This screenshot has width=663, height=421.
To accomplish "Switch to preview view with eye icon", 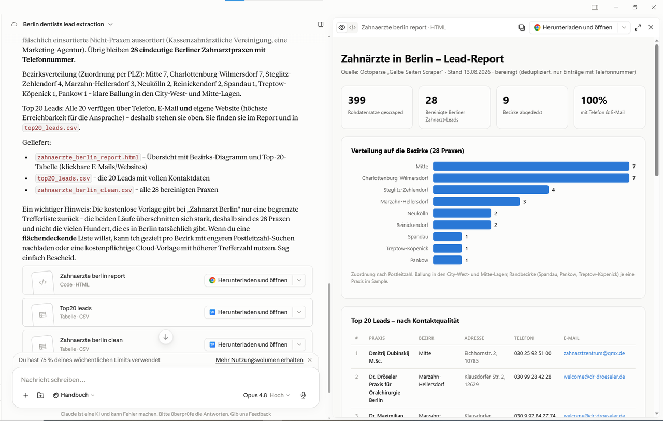I will [x=342, y=27].
